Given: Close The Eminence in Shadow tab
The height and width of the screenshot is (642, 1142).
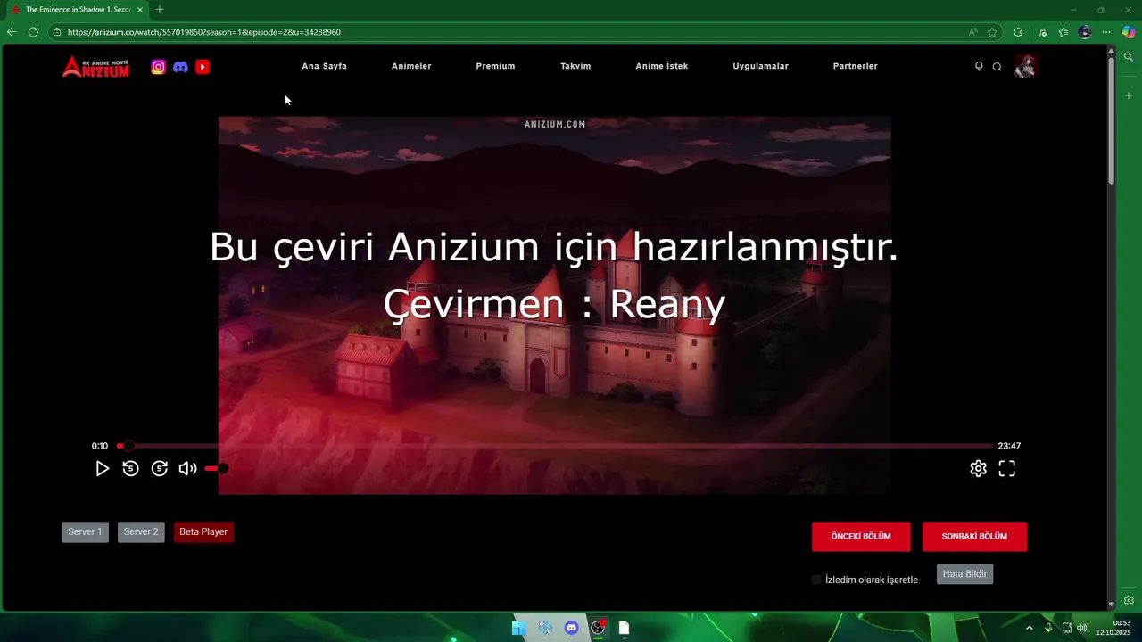Looking at the screenshot, I should (x=140, y=10).
